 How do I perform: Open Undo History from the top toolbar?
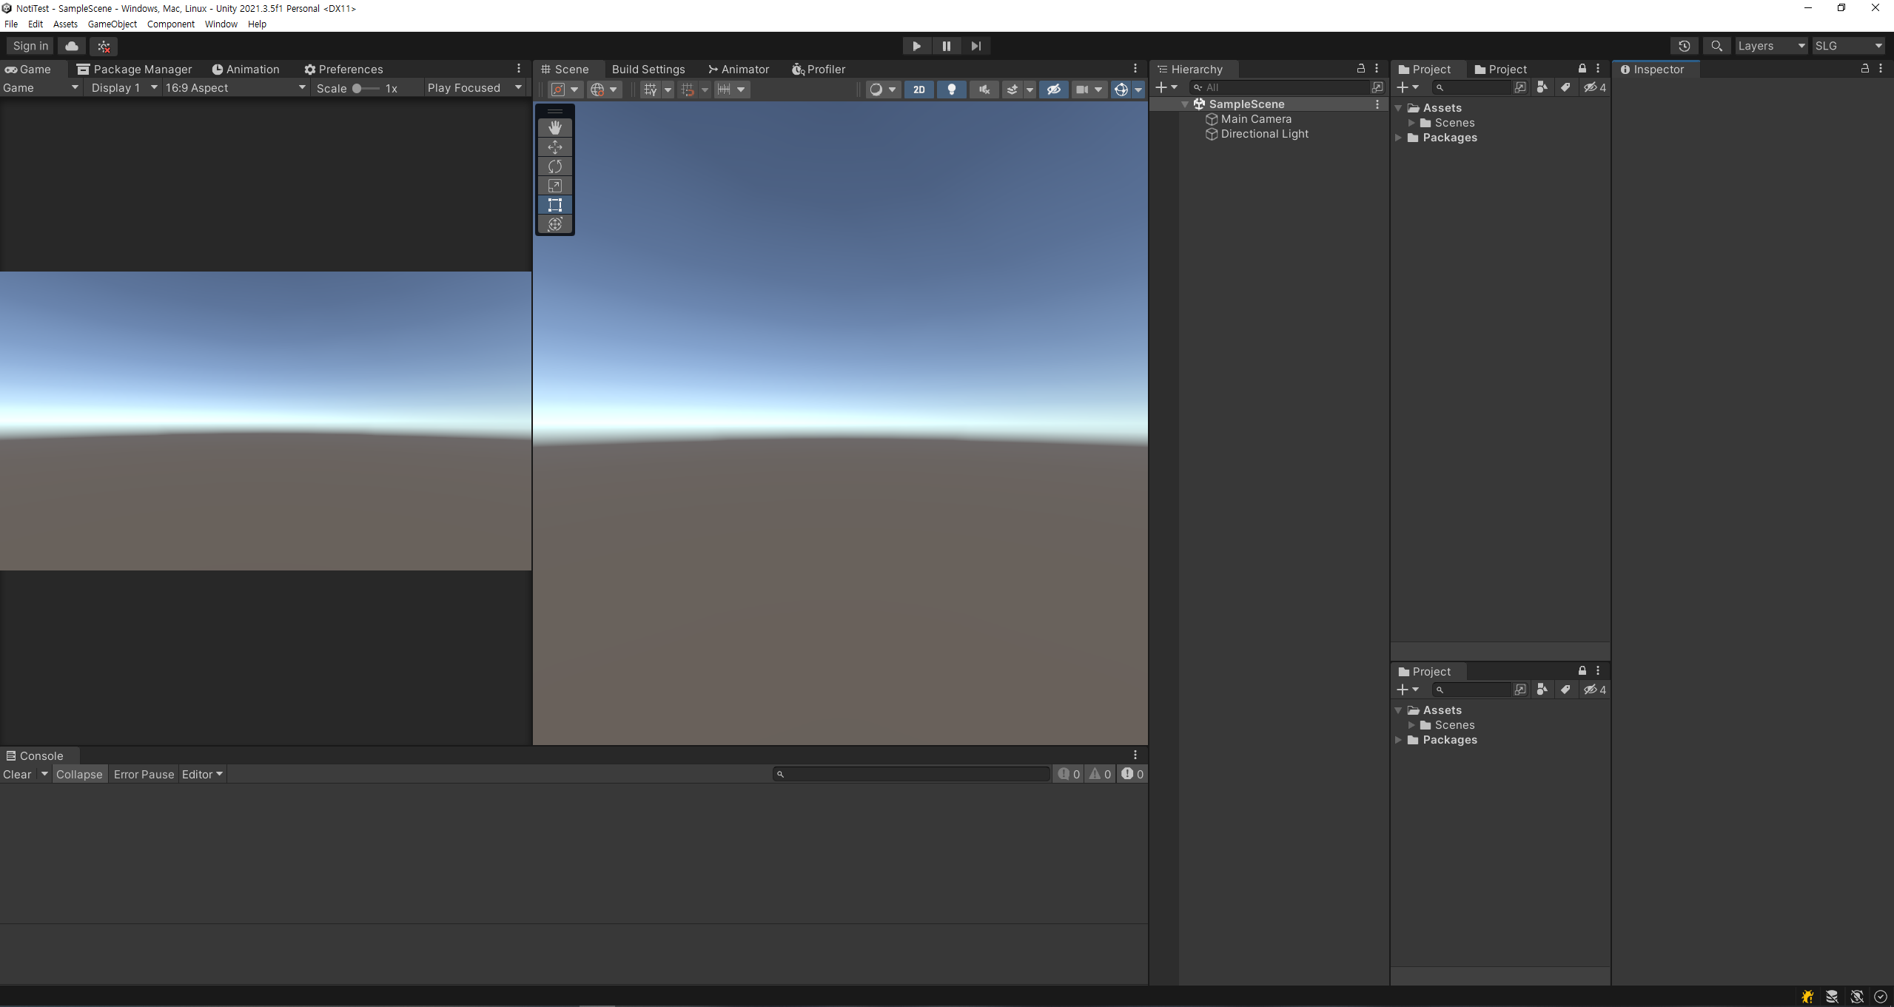pyautogui.click(x=1684, y=46)
